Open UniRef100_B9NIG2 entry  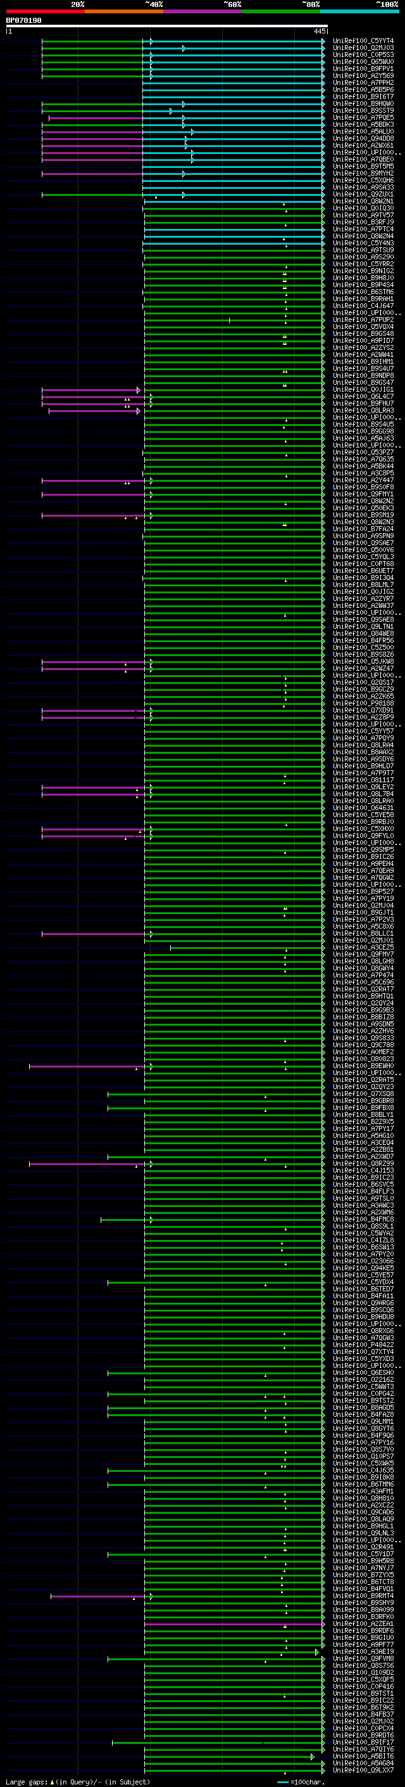pos(363,271)
